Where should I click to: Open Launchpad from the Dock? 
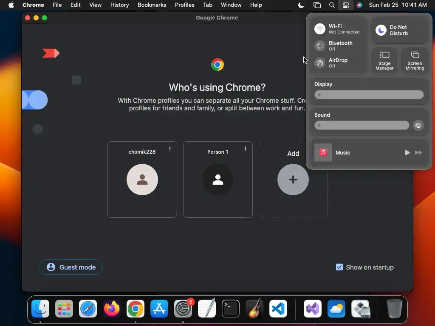[64, 309]
